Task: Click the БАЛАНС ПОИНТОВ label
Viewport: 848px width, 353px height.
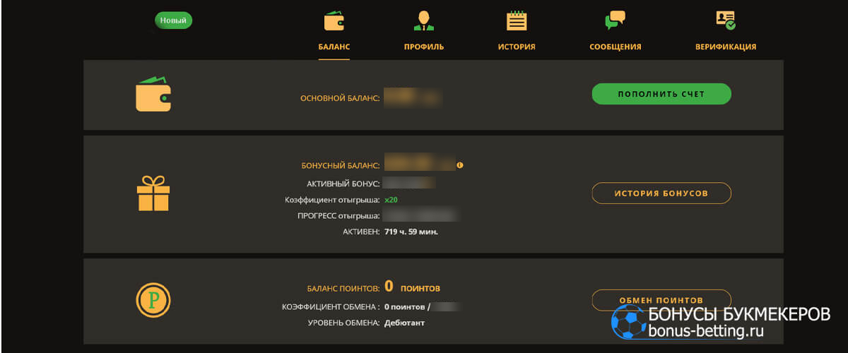Action: [x=343, y=288]
